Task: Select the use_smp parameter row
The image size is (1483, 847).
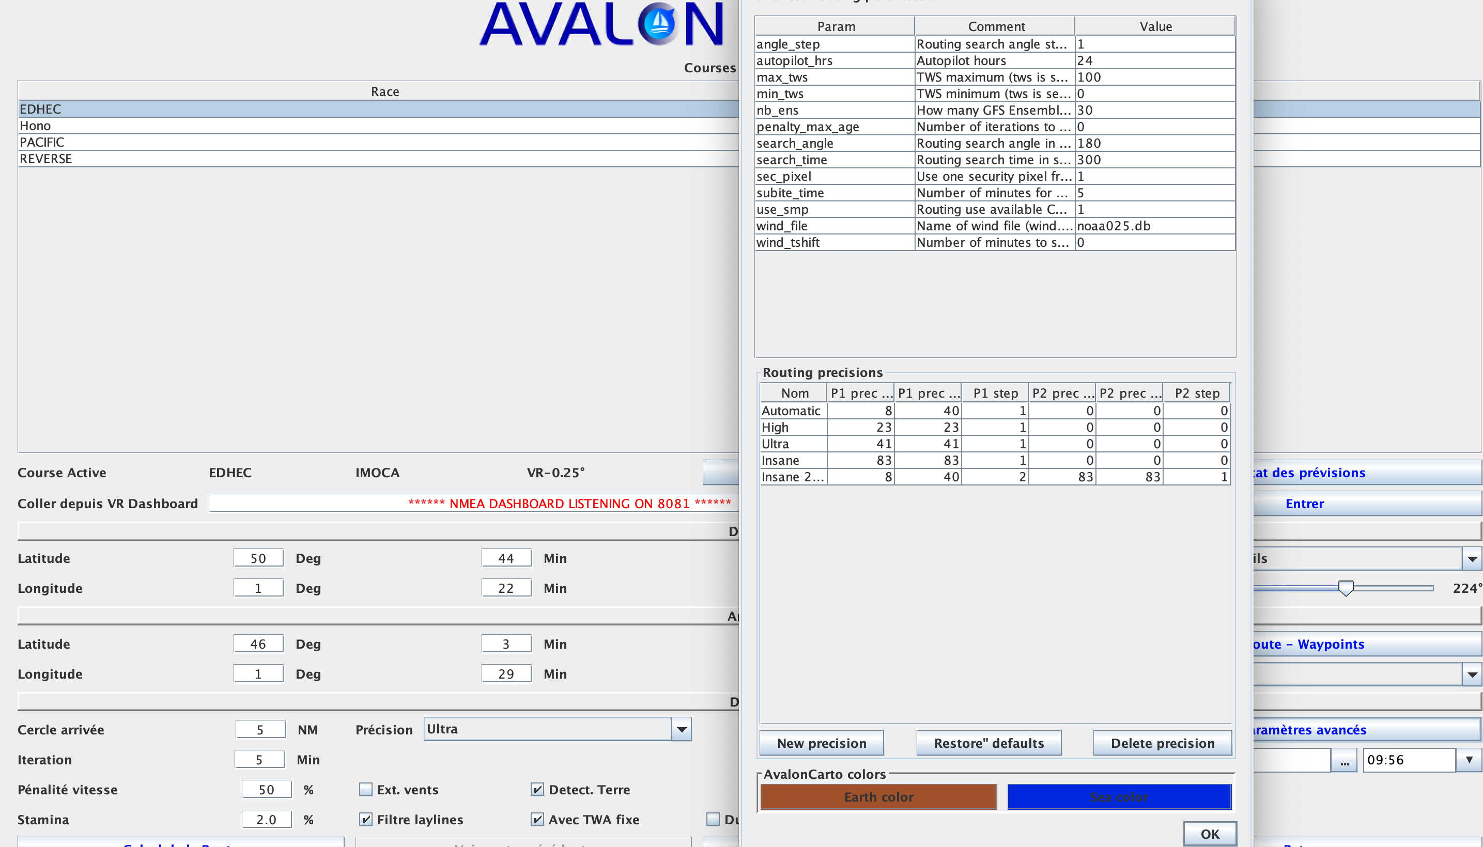Action: pyautogui.click(x=995, y=209)
